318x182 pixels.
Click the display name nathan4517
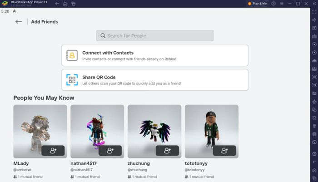84,163
